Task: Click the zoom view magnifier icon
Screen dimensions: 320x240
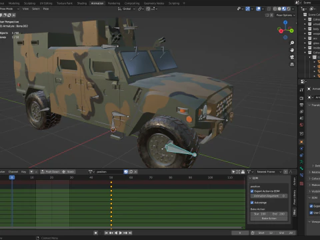Action: (x=292, y=43)
